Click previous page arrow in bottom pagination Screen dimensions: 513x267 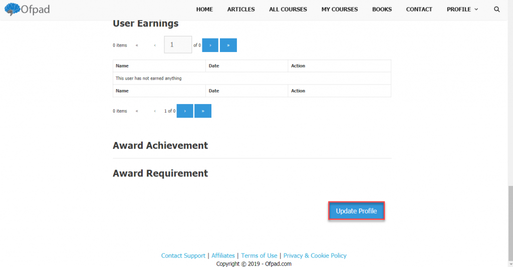coord(155,111)
